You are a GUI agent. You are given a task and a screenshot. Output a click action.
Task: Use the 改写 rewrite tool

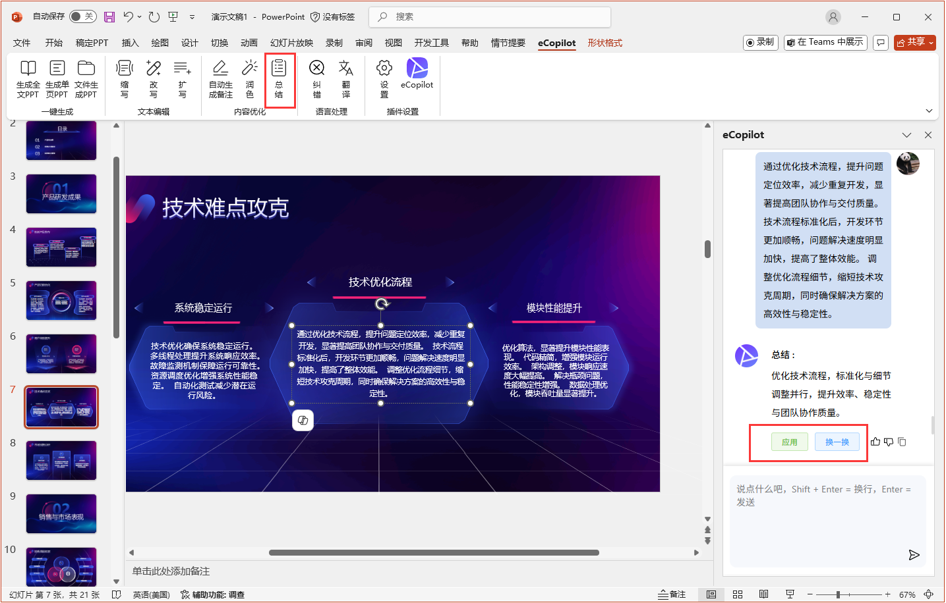coord(154,79)
